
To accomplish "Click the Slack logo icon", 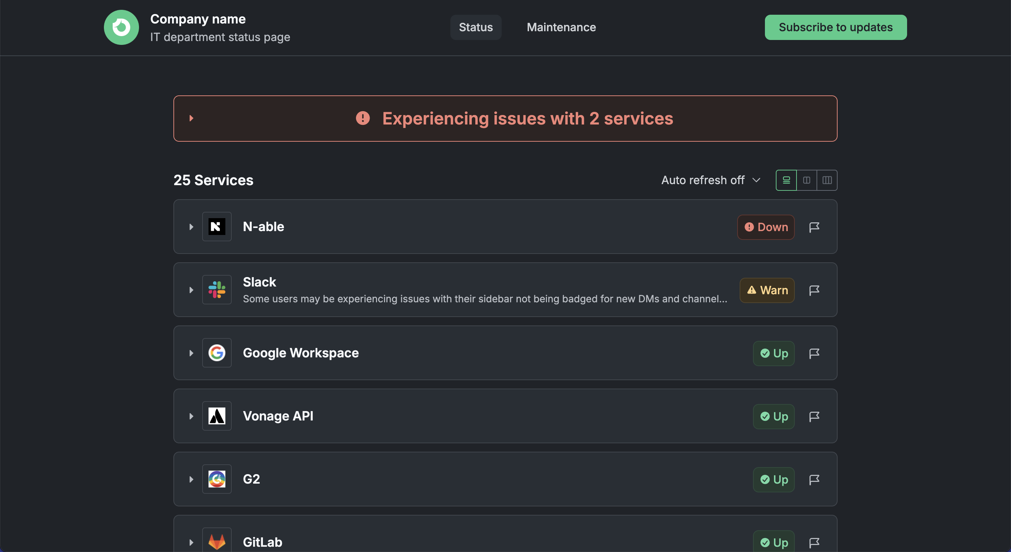I will click(x=217, y=290).
